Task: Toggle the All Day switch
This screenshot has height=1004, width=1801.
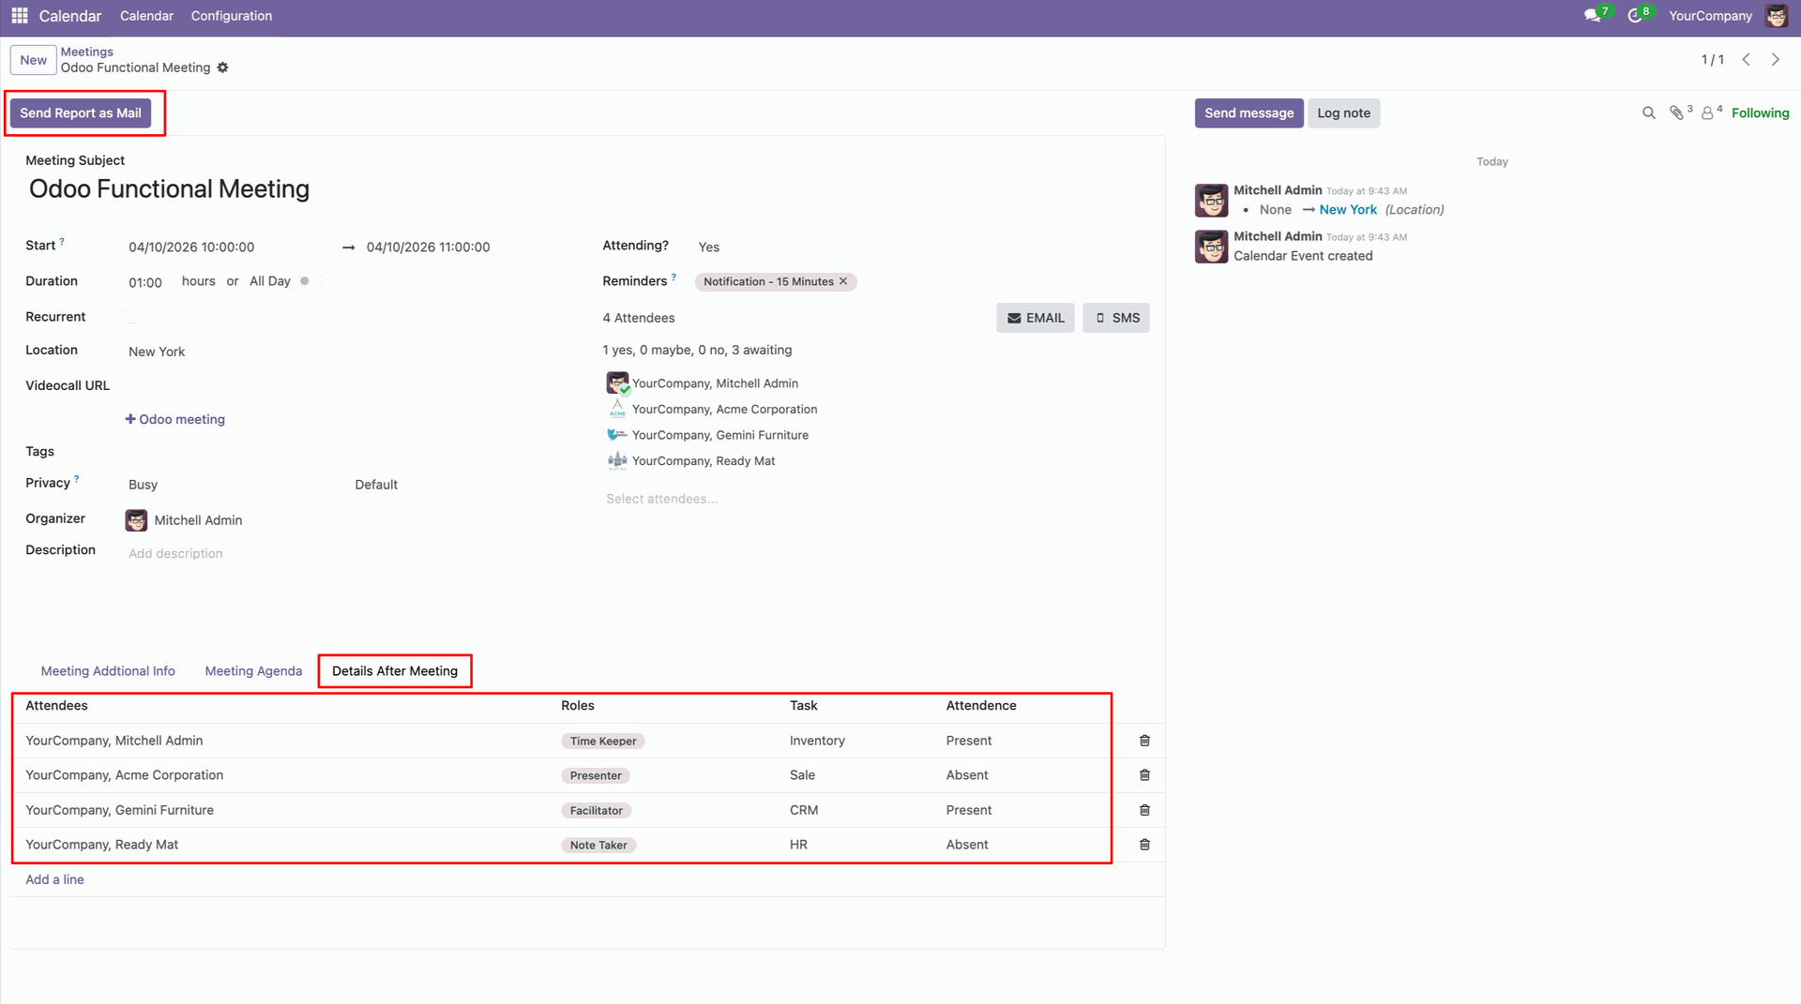Action: point(310,281)
